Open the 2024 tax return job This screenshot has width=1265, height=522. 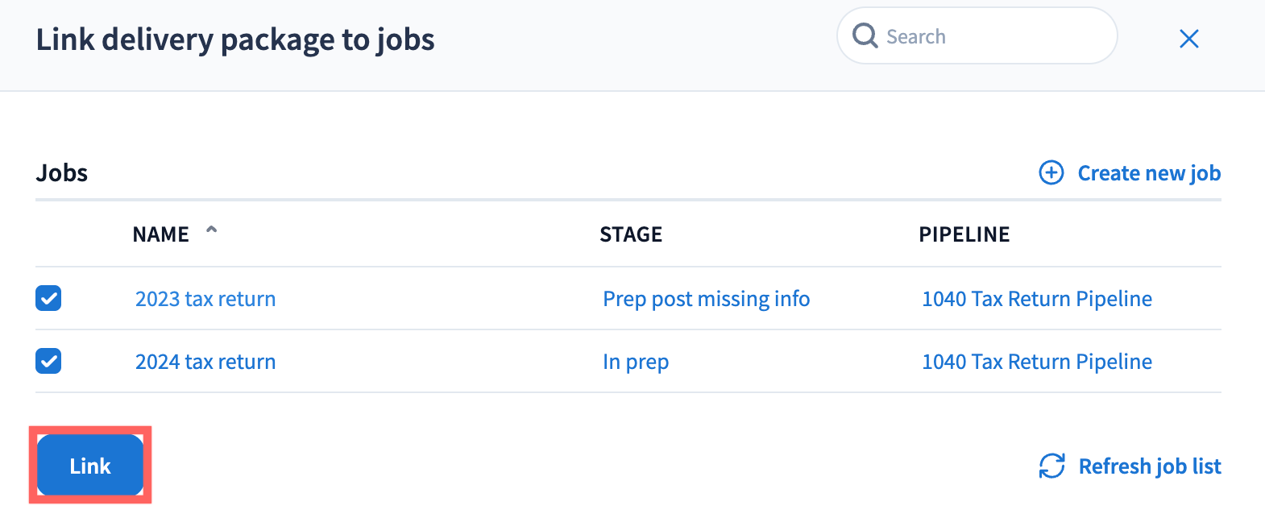[x=205, y=362]
